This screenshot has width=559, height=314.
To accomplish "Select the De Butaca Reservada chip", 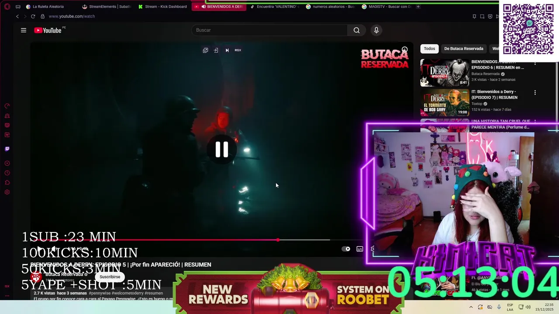I will click(463, 49).
